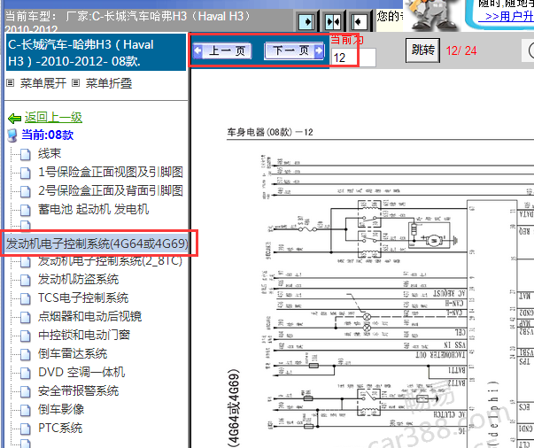This screenshot has height=448, width=534.
Task: Click the right-arrow panel expand icon
Action: 306,22
